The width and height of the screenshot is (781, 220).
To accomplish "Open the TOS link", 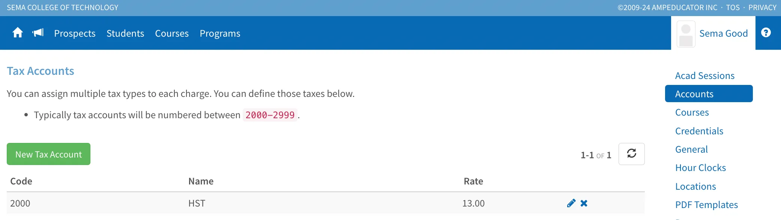I will pos(733,7).
